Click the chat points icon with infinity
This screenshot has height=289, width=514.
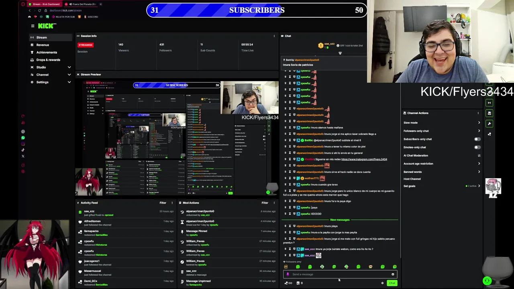[288, 283]
